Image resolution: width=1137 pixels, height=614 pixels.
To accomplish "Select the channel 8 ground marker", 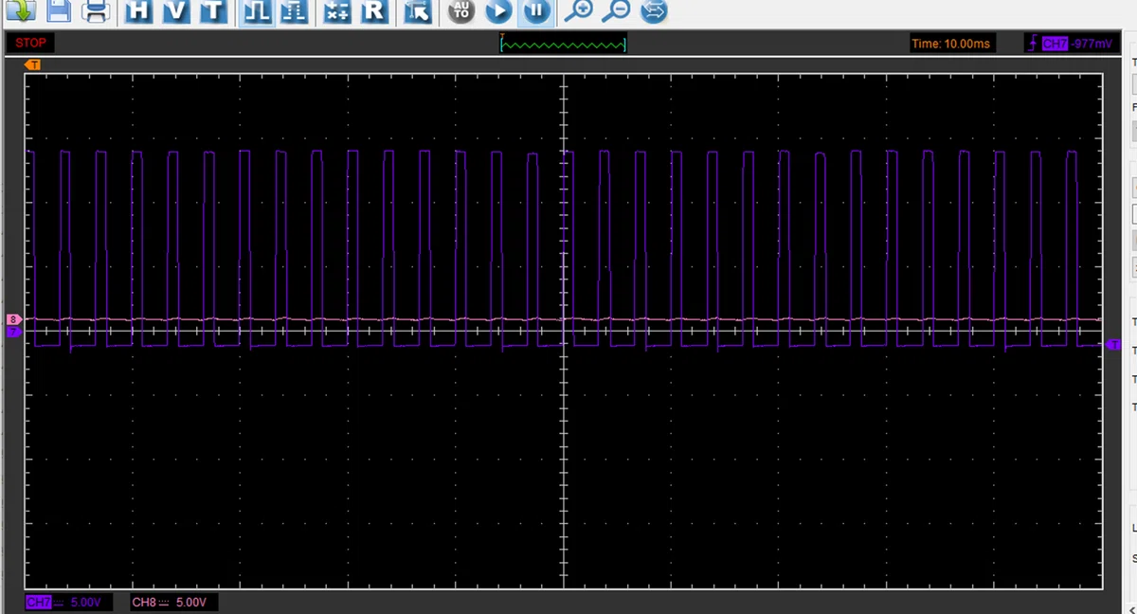I will click(x=14, y=319).
